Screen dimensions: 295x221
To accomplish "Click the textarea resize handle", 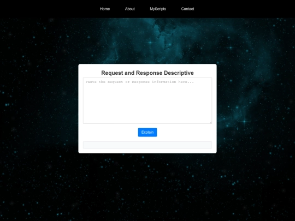I will point(210,122).
